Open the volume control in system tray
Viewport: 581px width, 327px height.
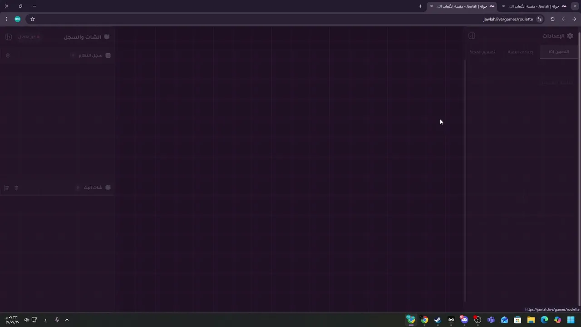click(x=26, y=320)
